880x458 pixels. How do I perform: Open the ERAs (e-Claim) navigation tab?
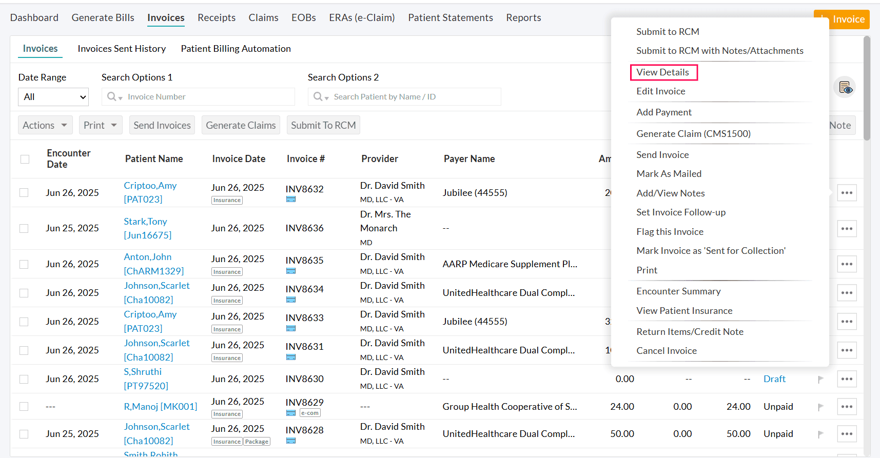coord(362,18)
